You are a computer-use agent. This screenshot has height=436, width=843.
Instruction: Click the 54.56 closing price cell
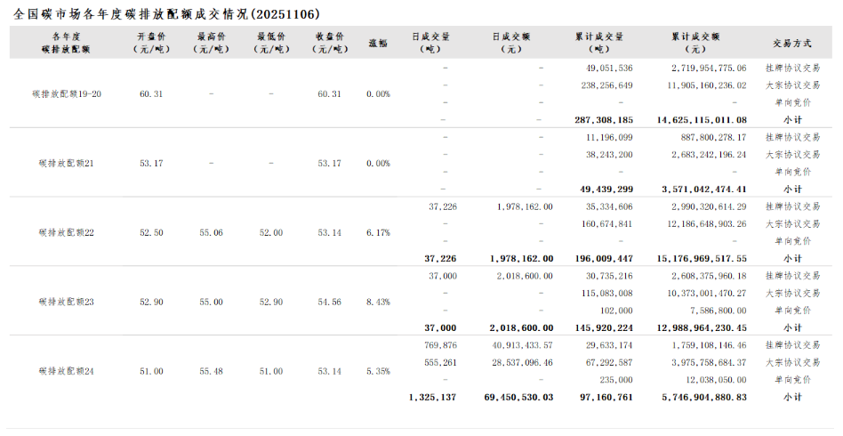[x=329, y=302]
